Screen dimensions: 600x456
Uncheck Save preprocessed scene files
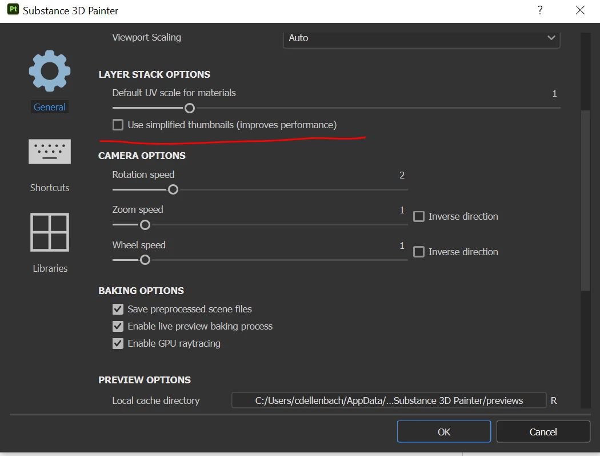tap(118, 309)
